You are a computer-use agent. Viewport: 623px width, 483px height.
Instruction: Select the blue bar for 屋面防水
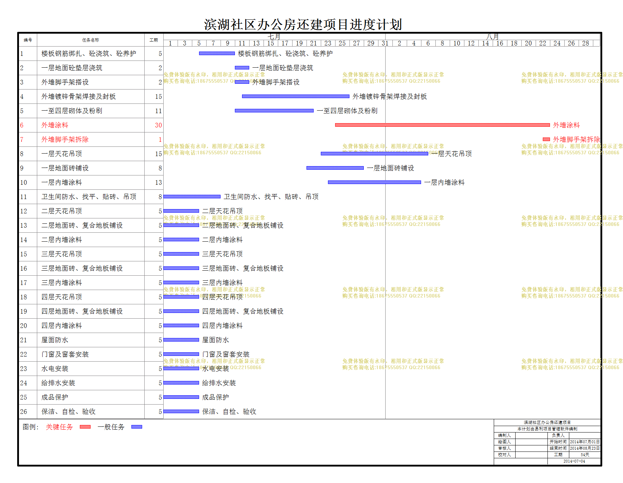(x=181, y=340)
